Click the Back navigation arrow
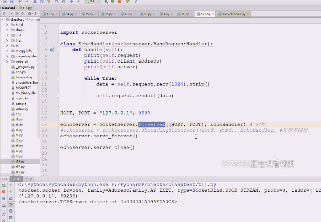Viewport: 321px width, 222px height. pyautogui.click(x=72, y=2)
